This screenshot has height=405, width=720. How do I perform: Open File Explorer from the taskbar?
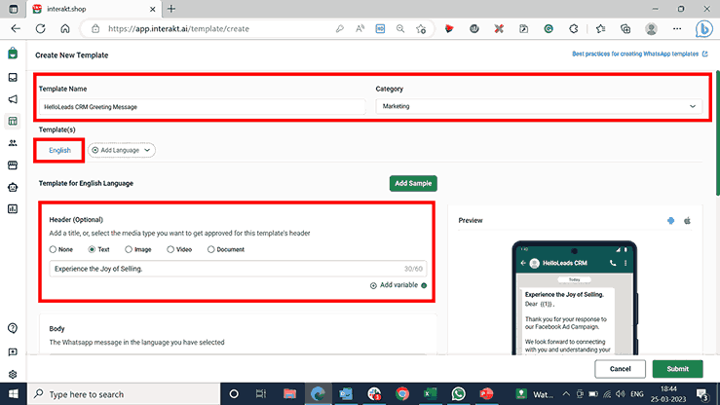pyautogui.click(x=289, y=394)
